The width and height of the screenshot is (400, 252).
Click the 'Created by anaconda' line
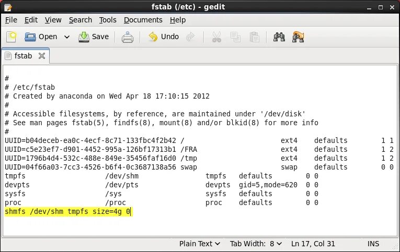pyautogui.click(x=107, y=96)
